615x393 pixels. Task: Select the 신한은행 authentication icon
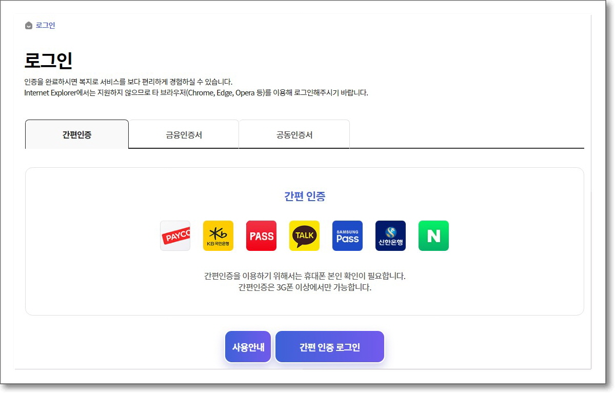(x=391, y=235)
